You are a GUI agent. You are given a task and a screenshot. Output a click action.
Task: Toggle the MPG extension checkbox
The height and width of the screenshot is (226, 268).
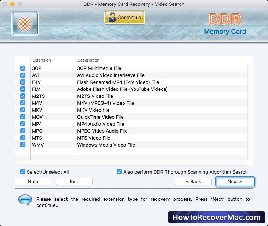[23, 131]
